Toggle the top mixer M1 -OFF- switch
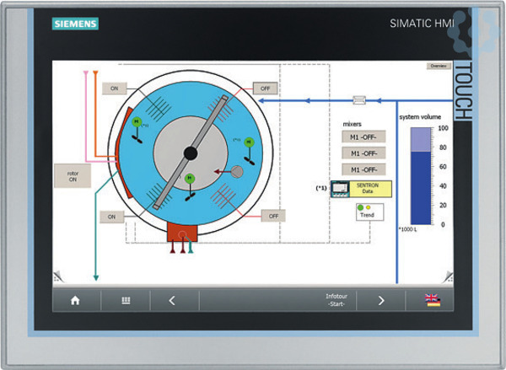 pos(363,137)
